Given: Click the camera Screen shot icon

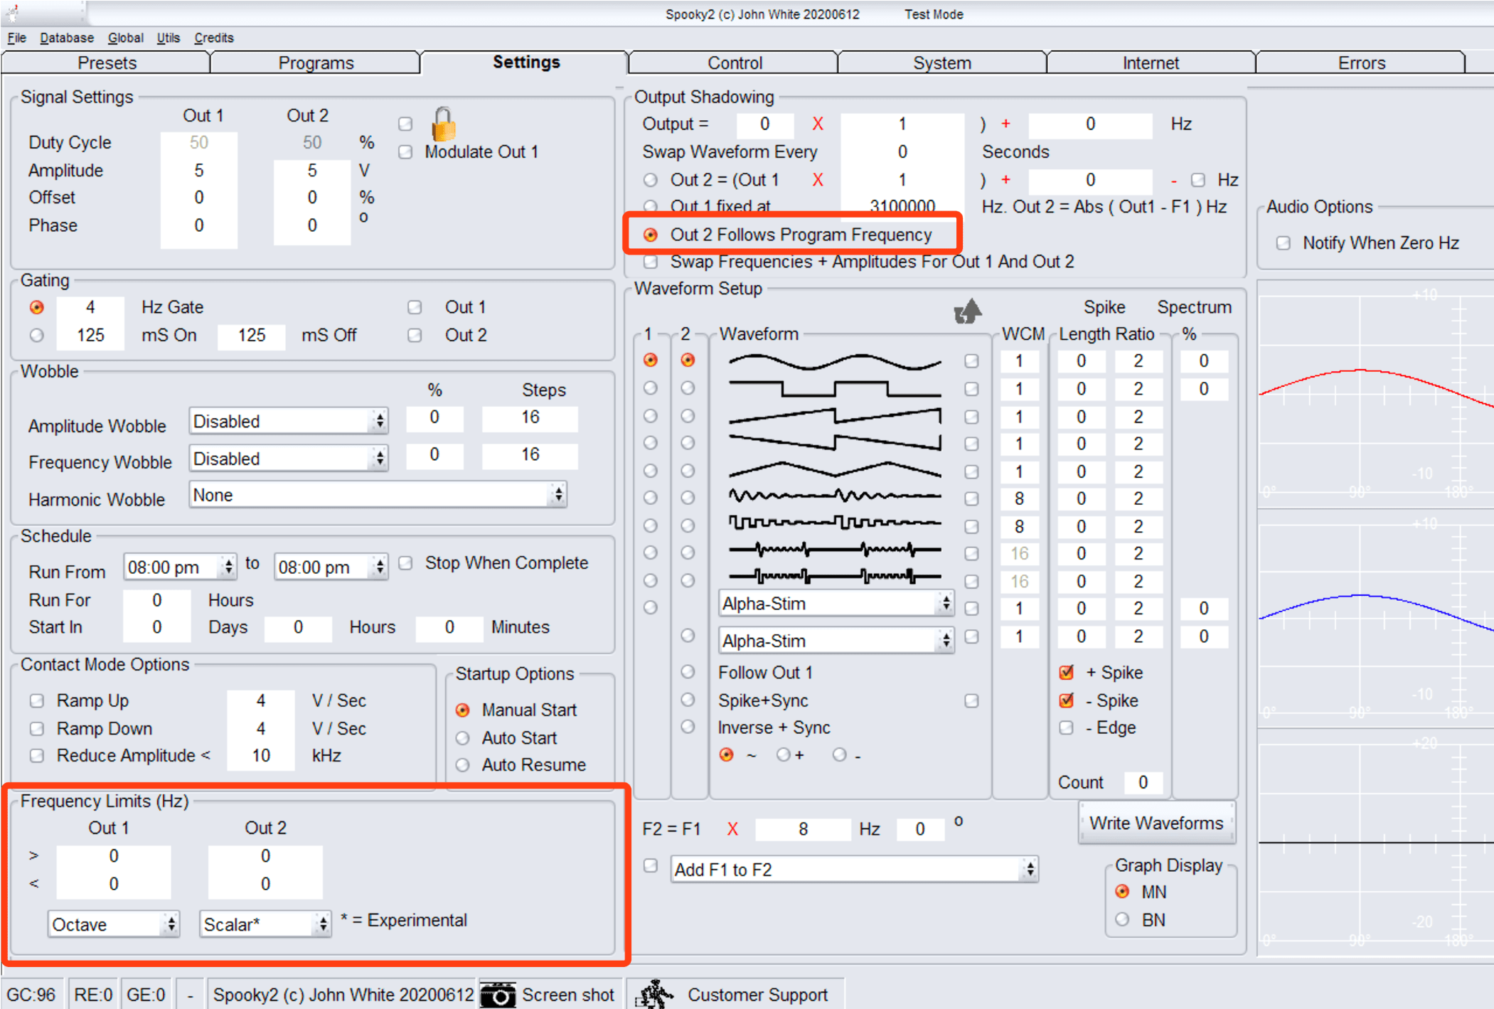Looking at the screenshot, I should pyautogui.click(x=498, y=994).
